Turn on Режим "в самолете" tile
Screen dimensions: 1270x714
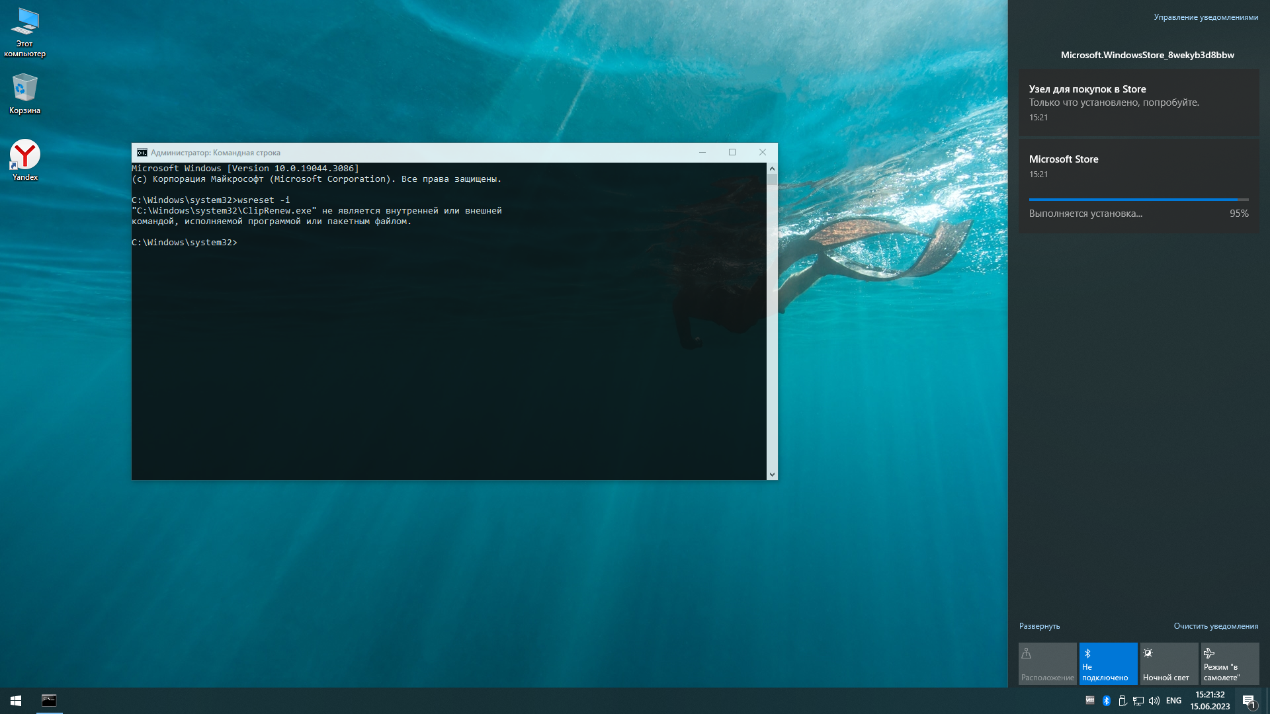click(x=1230, y=663)
